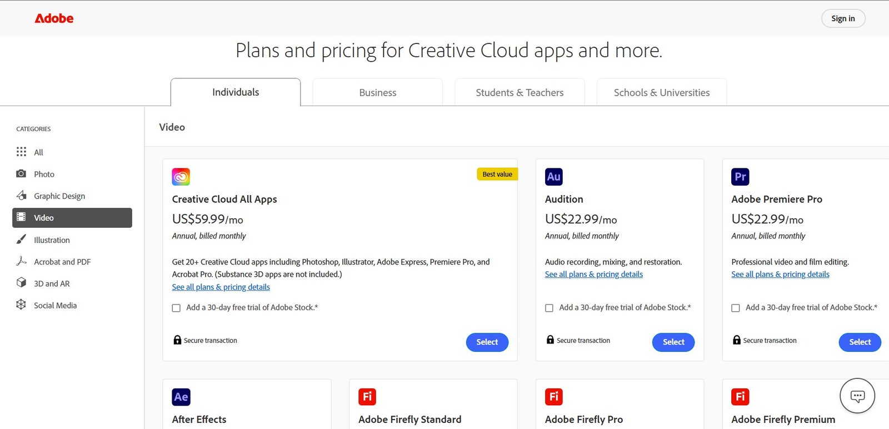The image size is (889, 429).
Task: Open Premiere Pro plans & pricing details link
Action: 780,274
